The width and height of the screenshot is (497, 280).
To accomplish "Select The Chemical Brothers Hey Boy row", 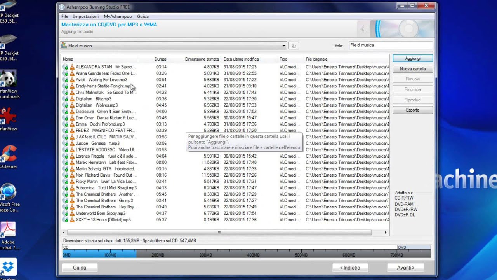I will point(225,207).
